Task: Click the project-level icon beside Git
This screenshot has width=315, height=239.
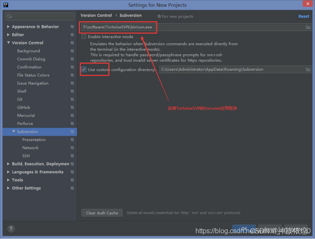Action: [72, 99]
